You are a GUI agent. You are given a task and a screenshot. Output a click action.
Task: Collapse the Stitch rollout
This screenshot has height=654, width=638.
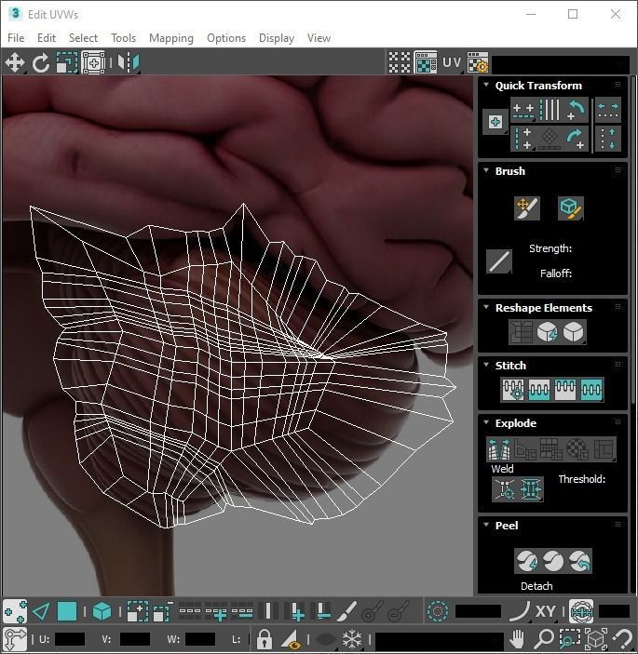(x=486, y=365)
